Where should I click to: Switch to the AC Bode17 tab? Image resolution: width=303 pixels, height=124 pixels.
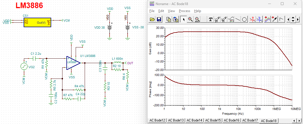[250, 120]
